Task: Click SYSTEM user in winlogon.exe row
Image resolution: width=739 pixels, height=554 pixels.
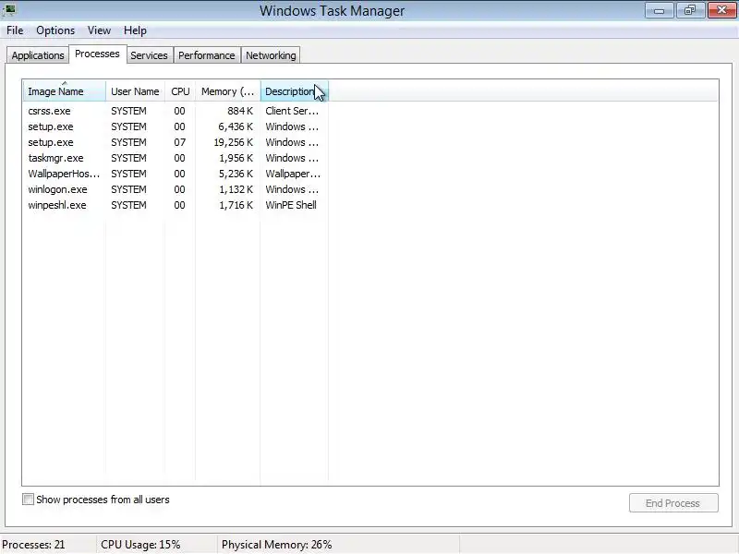Action: point(128,189)
